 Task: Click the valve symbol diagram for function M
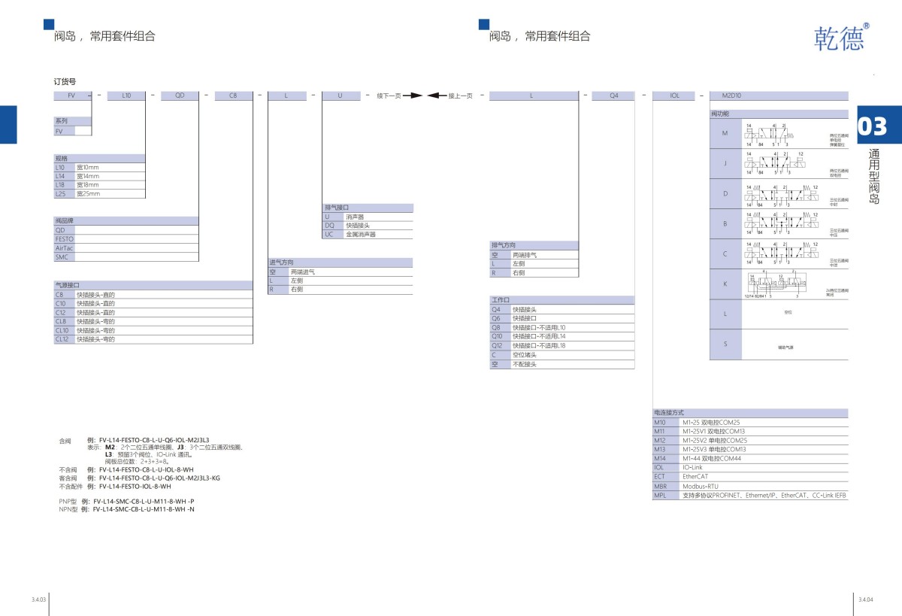(770, 134)
